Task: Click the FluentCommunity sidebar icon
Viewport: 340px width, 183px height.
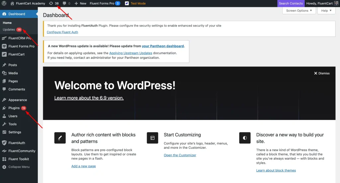Action: tap(4, 151)
